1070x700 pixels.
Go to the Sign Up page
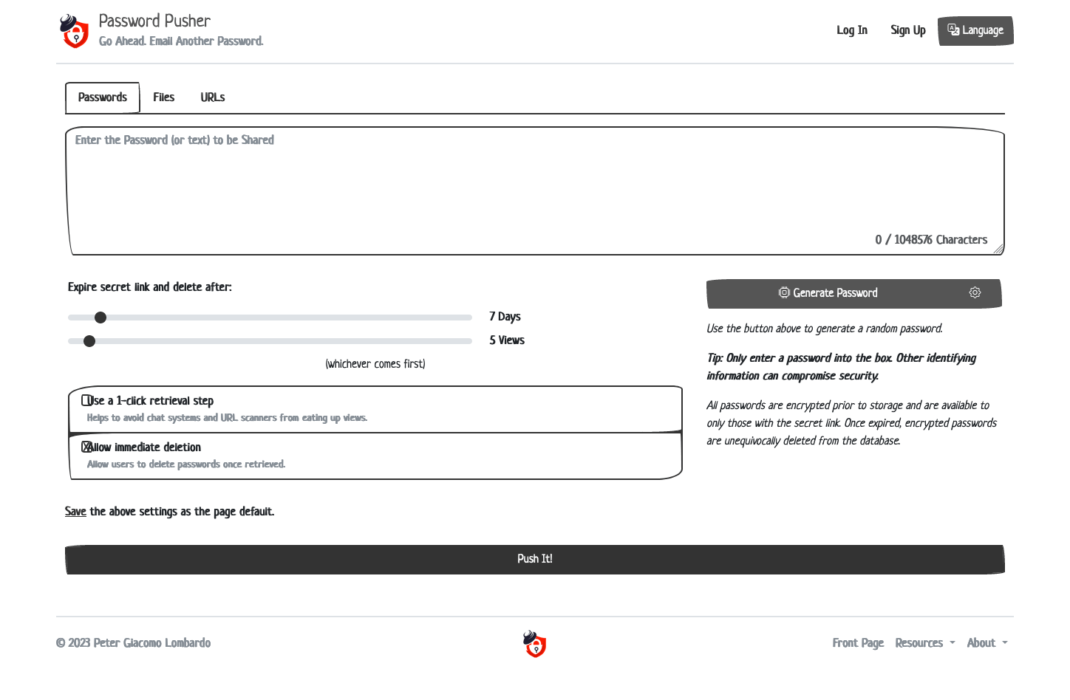click(x=907, y=30)
